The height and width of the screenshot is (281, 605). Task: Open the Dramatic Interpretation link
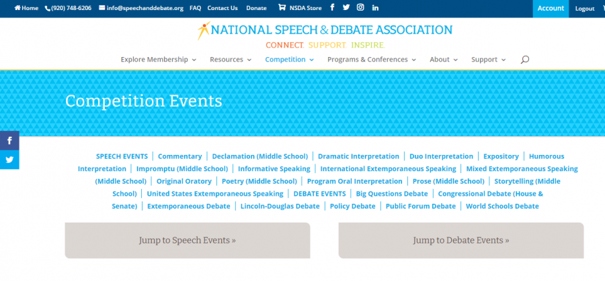pyautogui.click(x=358, y=156)
